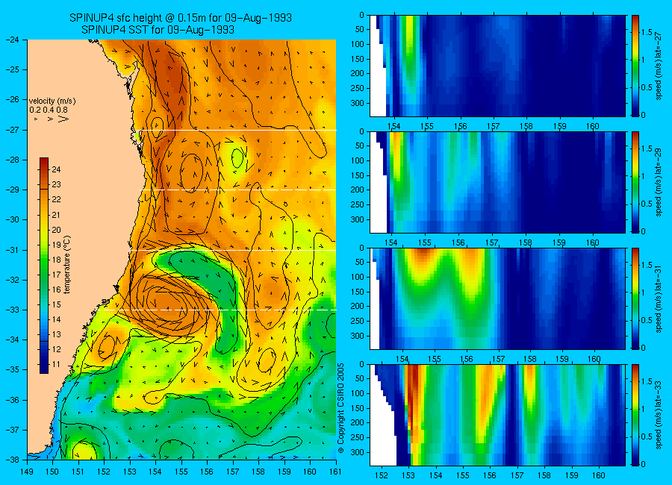Click the -38 latitude label on the map axis
672x485 pixels.
13,460
